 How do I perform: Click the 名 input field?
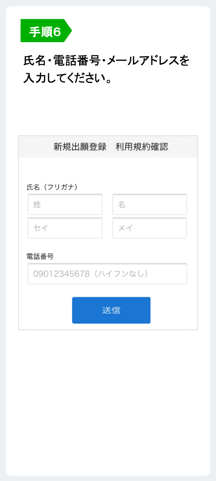point(149,204)
